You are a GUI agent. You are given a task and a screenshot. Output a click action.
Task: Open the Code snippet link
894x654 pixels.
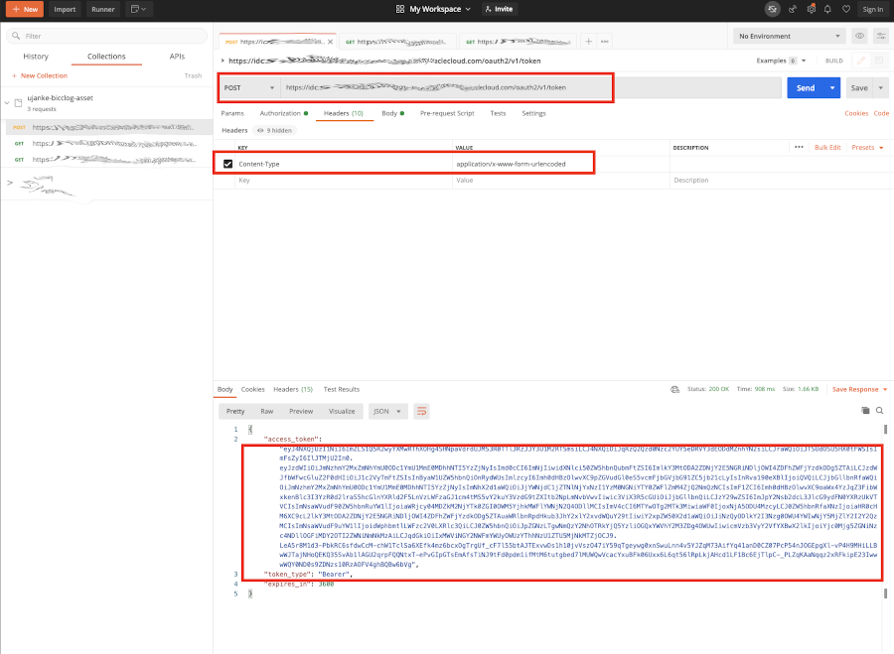tap(882, 112)
